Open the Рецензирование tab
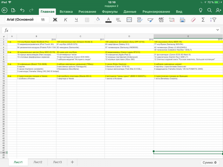Screen dimensions: 223x167 pos(156,11)
